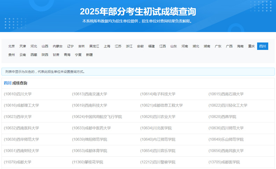Switch to 广东 province
Image resolution: width=276 pixels, height=169 pixels.
[x=218, y=46]
